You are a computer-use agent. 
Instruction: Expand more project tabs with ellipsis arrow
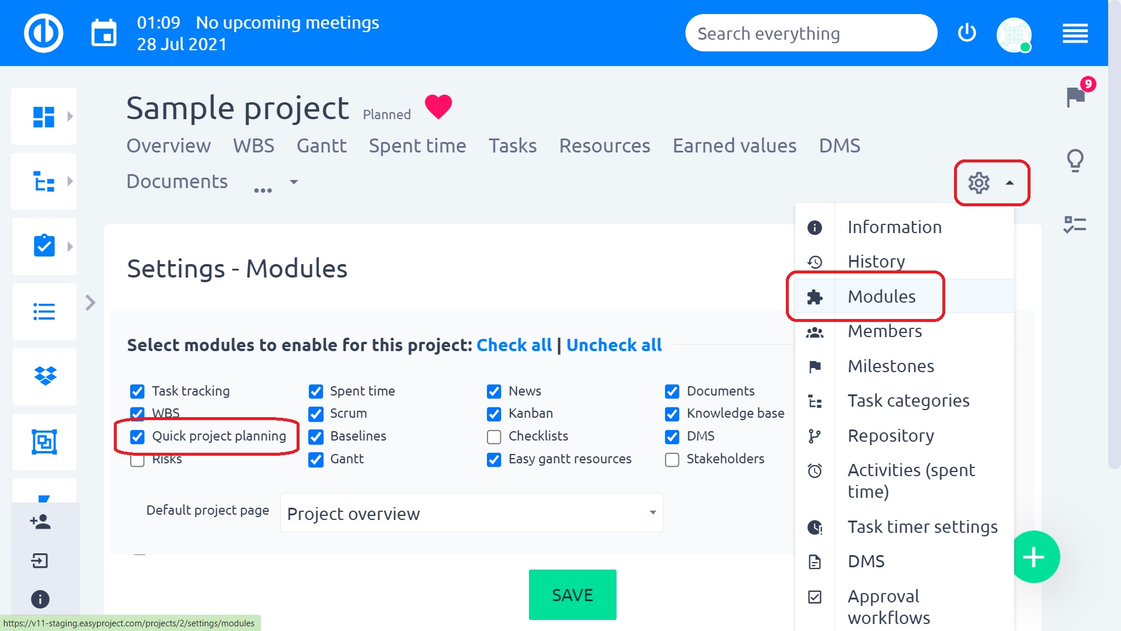point(294,182)
